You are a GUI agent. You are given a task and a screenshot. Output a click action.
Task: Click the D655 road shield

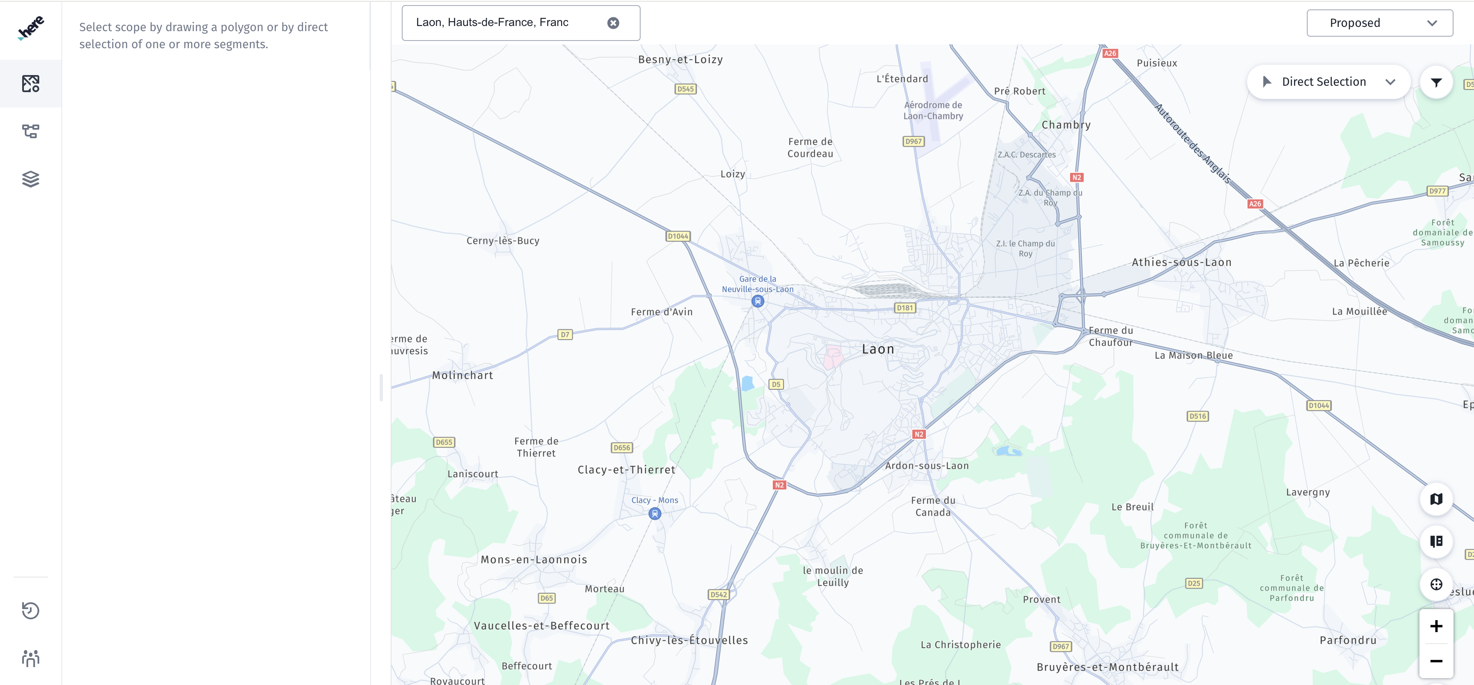click(444, 442)
